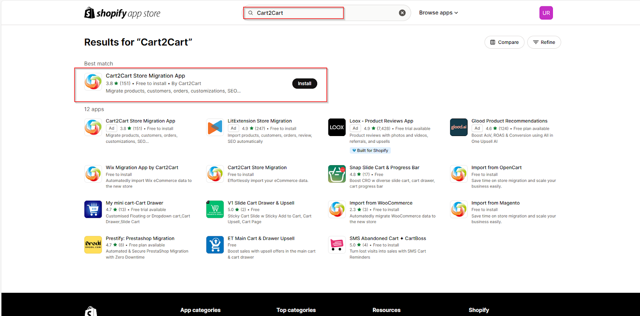Open the SMS Abandoned Cart CartBoss icon
Screen dimensions: 640x316
(337, 245)
